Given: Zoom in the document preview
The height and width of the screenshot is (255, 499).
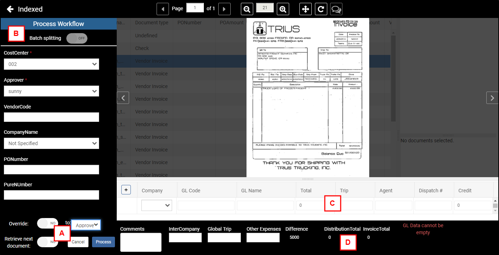Looking at the screenshot, I should (x=283, y=9).
